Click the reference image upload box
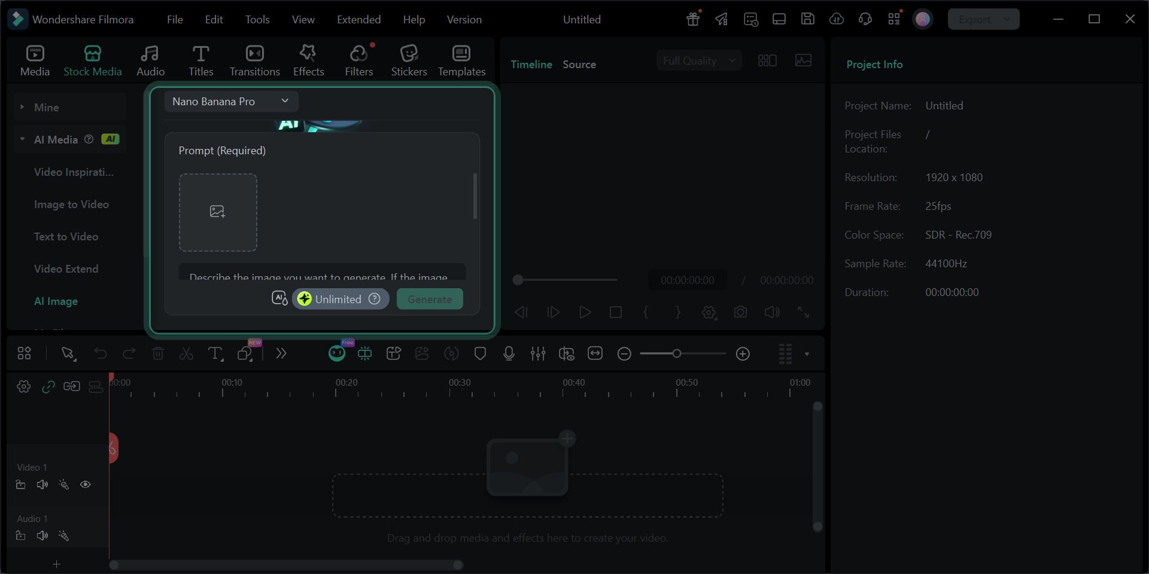 pos(218,212)
